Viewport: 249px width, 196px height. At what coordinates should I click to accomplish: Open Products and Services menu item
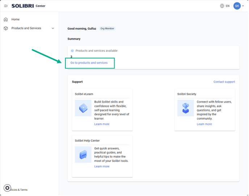tap(26, 28)
